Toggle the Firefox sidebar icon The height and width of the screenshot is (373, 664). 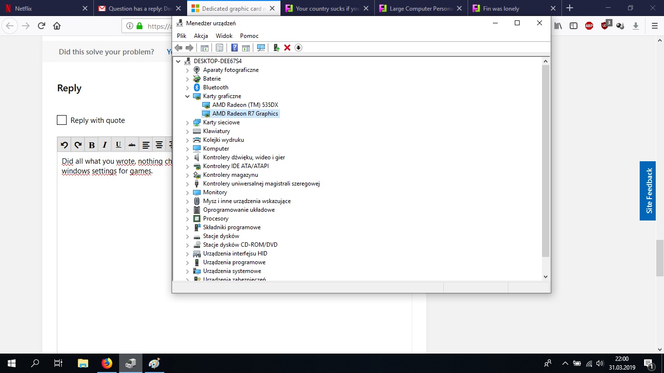[574, 26]
